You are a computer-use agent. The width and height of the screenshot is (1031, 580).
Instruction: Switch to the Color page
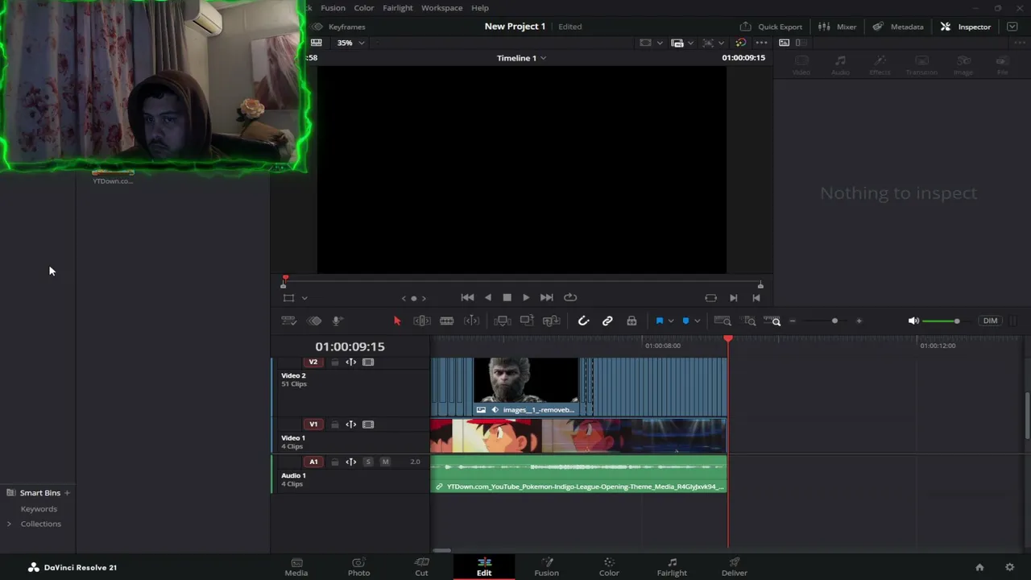tap(609, 567)
